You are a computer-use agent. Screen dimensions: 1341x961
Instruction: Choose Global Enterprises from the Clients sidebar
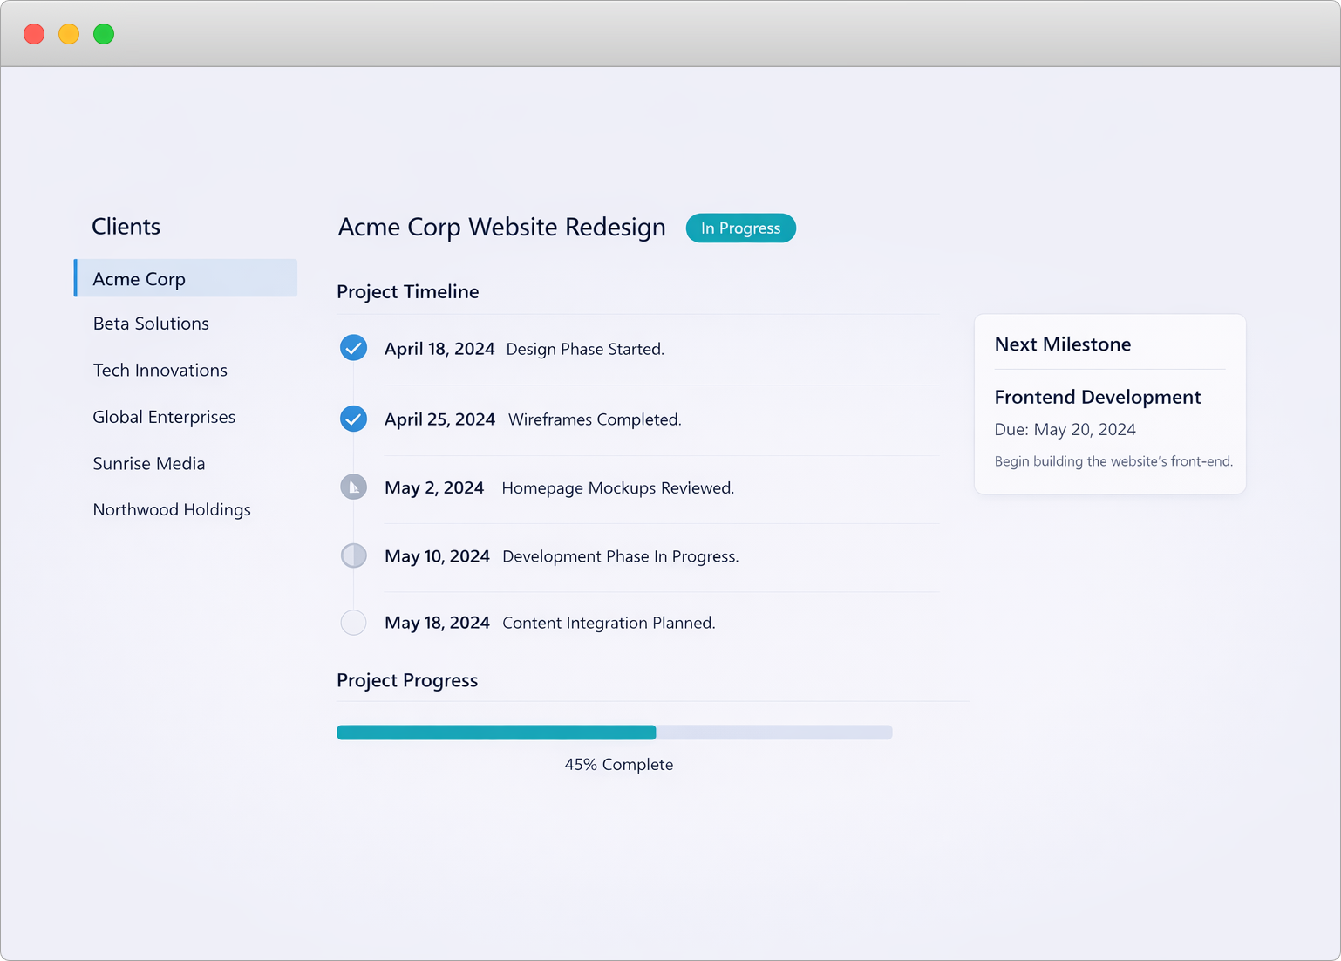point(164,417)
